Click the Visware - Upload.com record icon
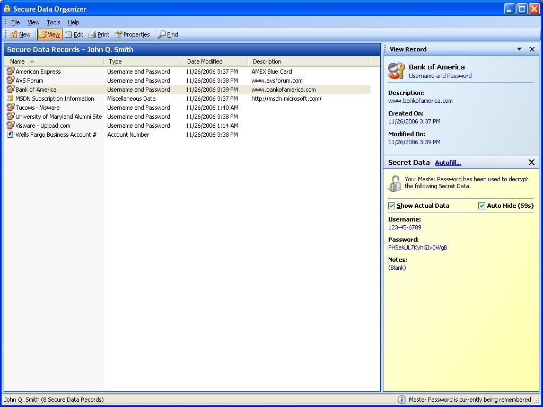 pos(11,125)
